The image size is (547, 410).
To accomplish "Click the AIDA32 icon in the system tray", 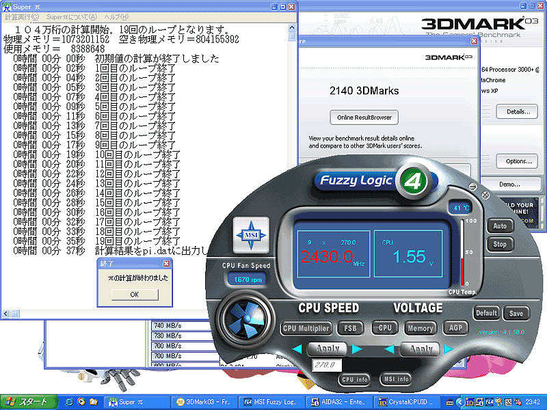I will point(480,402).
